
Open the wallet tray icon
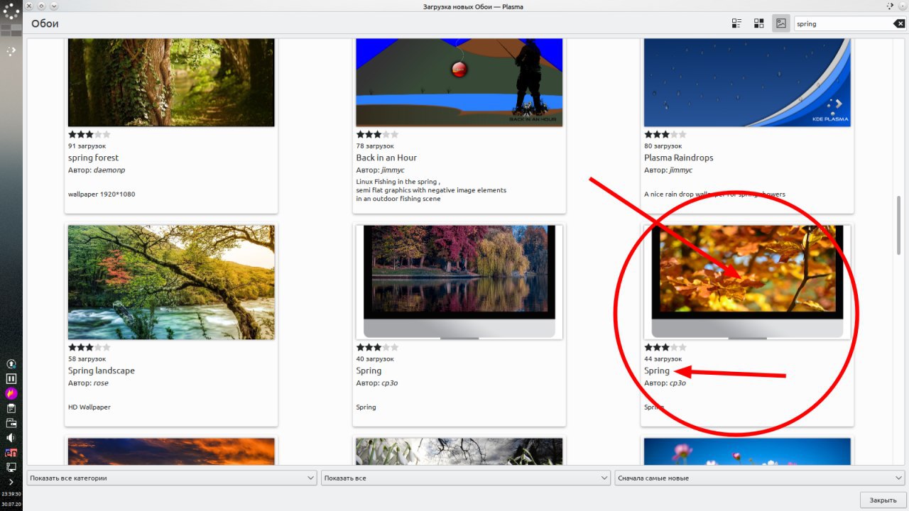click(11, 423)
